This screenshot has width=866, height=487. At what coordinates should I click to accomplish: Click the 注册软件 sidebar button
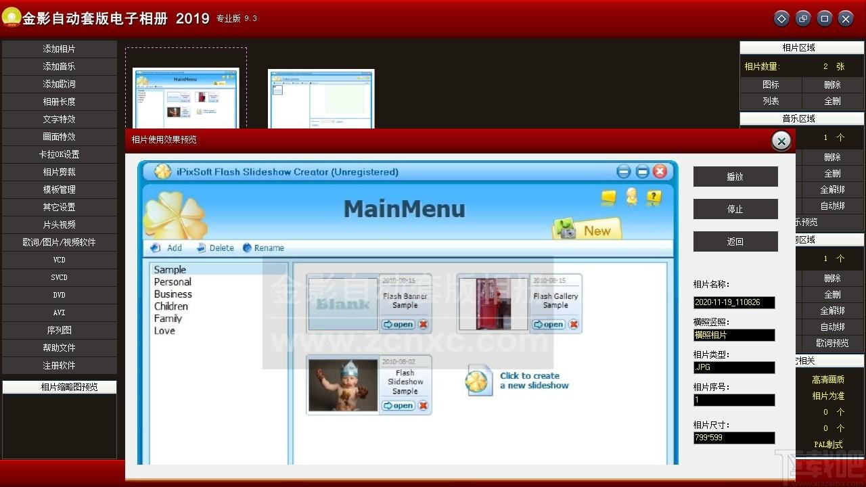tap(60, 365)
